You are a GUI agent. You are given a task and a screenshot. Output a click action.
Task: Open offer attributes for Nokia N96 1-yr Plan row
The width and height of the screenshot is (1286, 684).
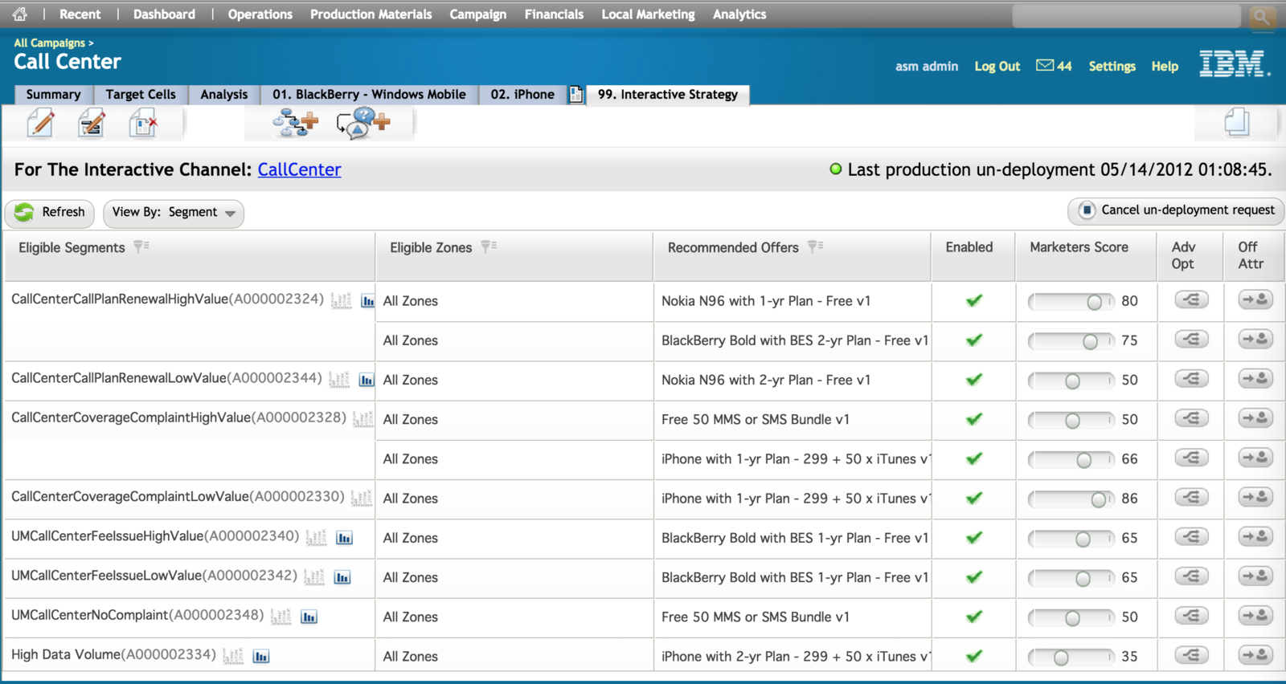(1255, 299)
